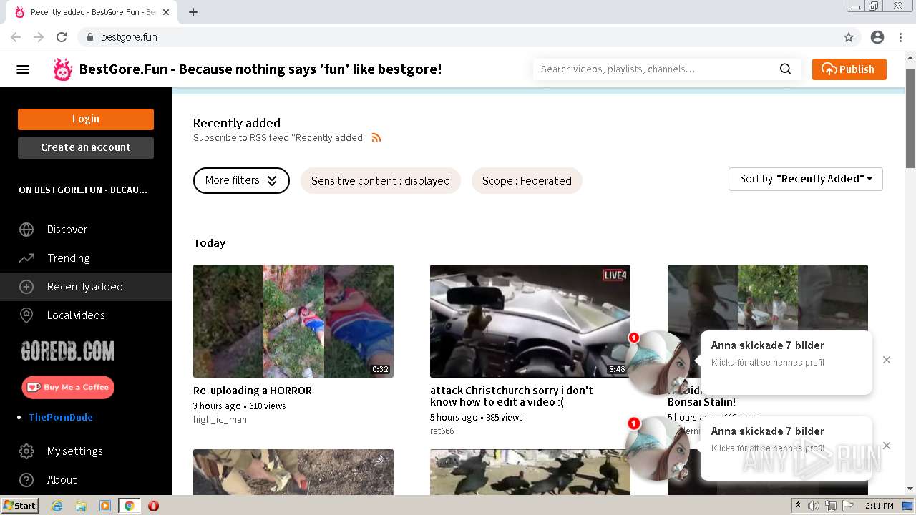This screenshot has height=515, width=916.
Task: Open the RSS feed icon
Action: click(376, 137)
